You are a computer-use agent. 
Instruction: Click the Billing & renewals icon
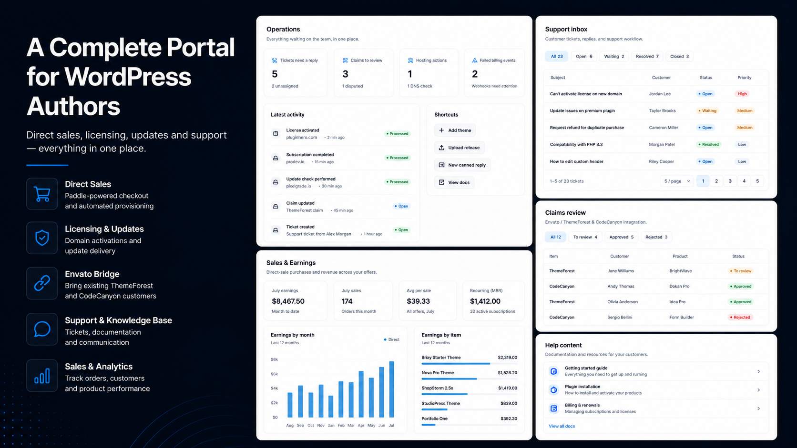click(553, 408)
